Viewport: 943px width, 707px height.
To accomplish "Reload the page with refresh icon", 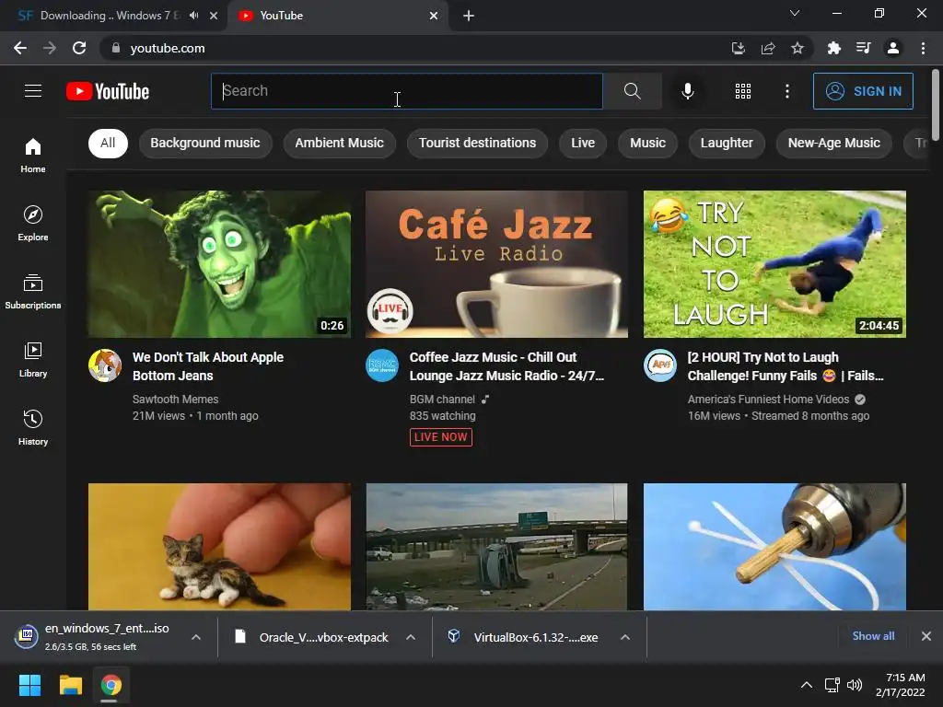I will 79,48.
